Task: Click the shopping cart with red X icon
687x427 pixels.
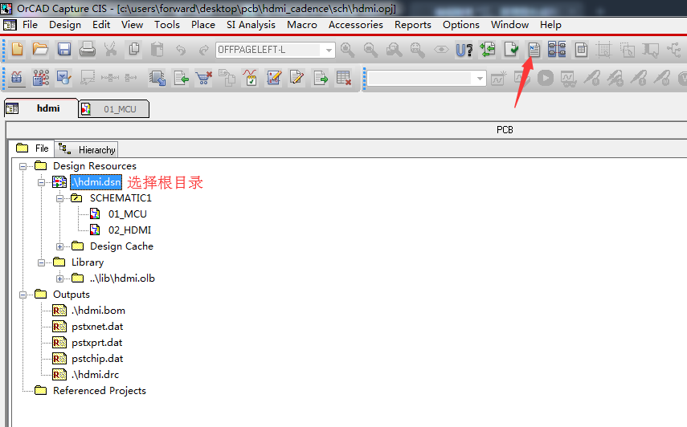Action: coord(204,79)
